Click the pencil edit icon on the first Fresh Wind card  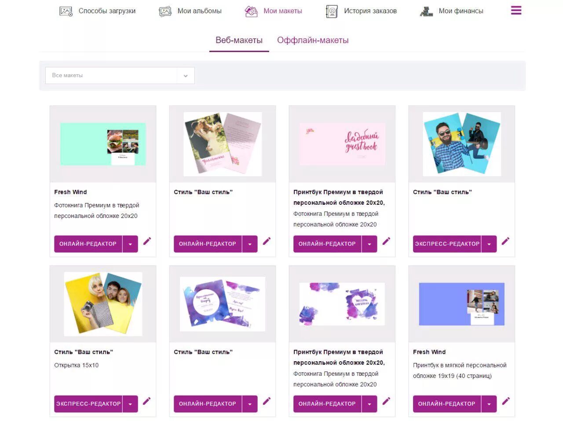pyautogui.click(x=147, y=241)
